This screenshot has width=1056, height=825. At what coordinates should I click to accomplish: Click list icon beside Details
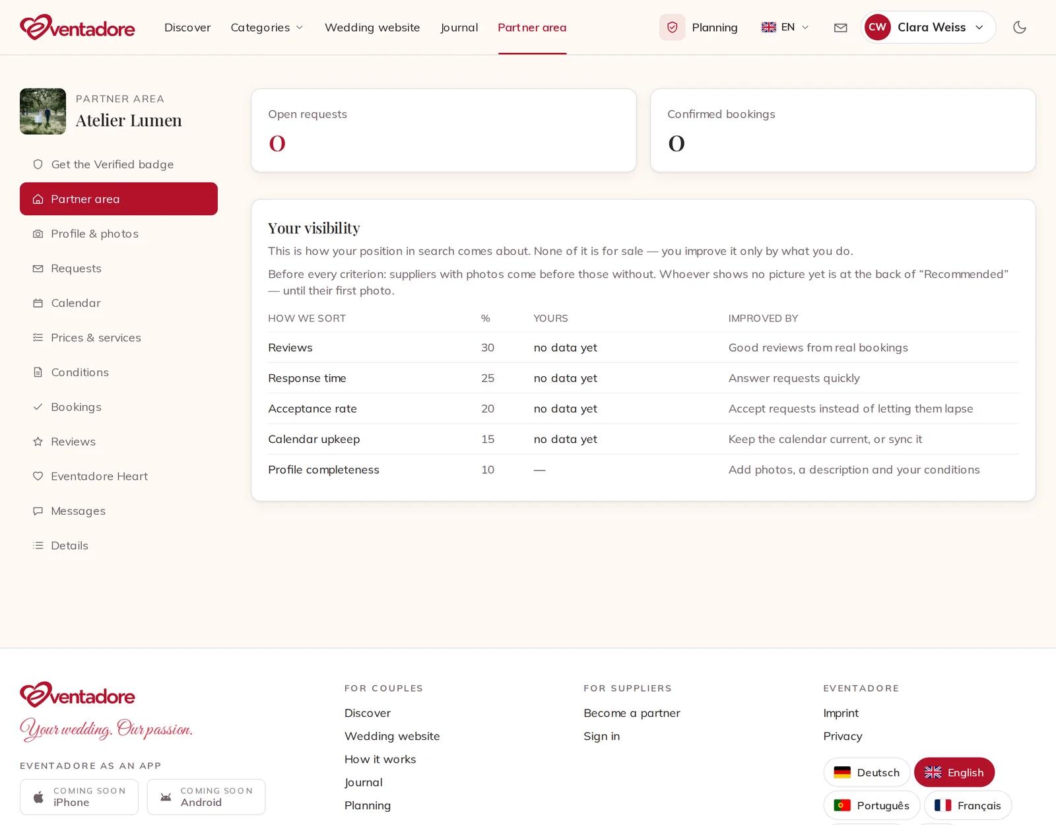(x=38, y=546)
